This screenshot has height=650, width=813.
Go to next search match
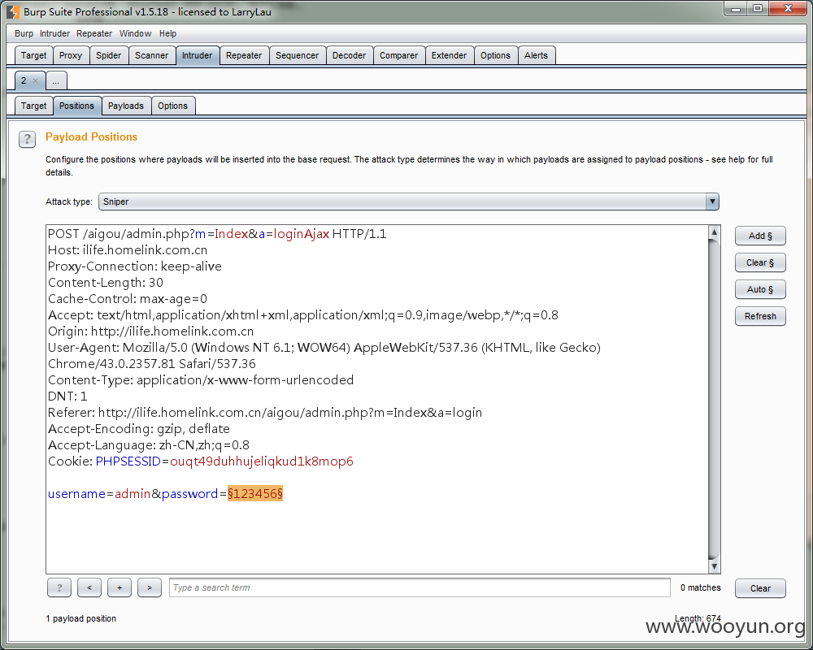[x=150, y=587]
